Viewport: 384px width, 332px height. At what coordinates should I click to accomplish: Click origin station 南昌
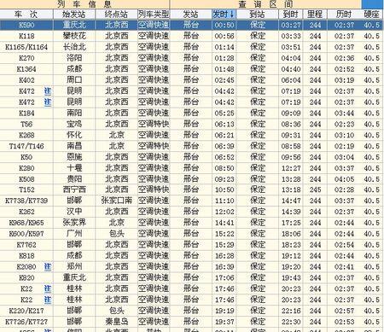(x=74, y=146)
